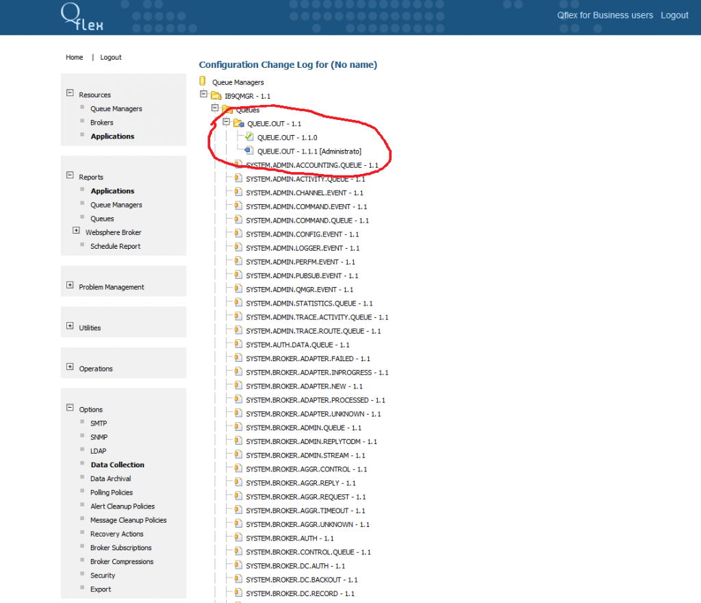This screenshot has height=603, width=701.
Task: Open Data Collection options
Action: coord(118,465)
